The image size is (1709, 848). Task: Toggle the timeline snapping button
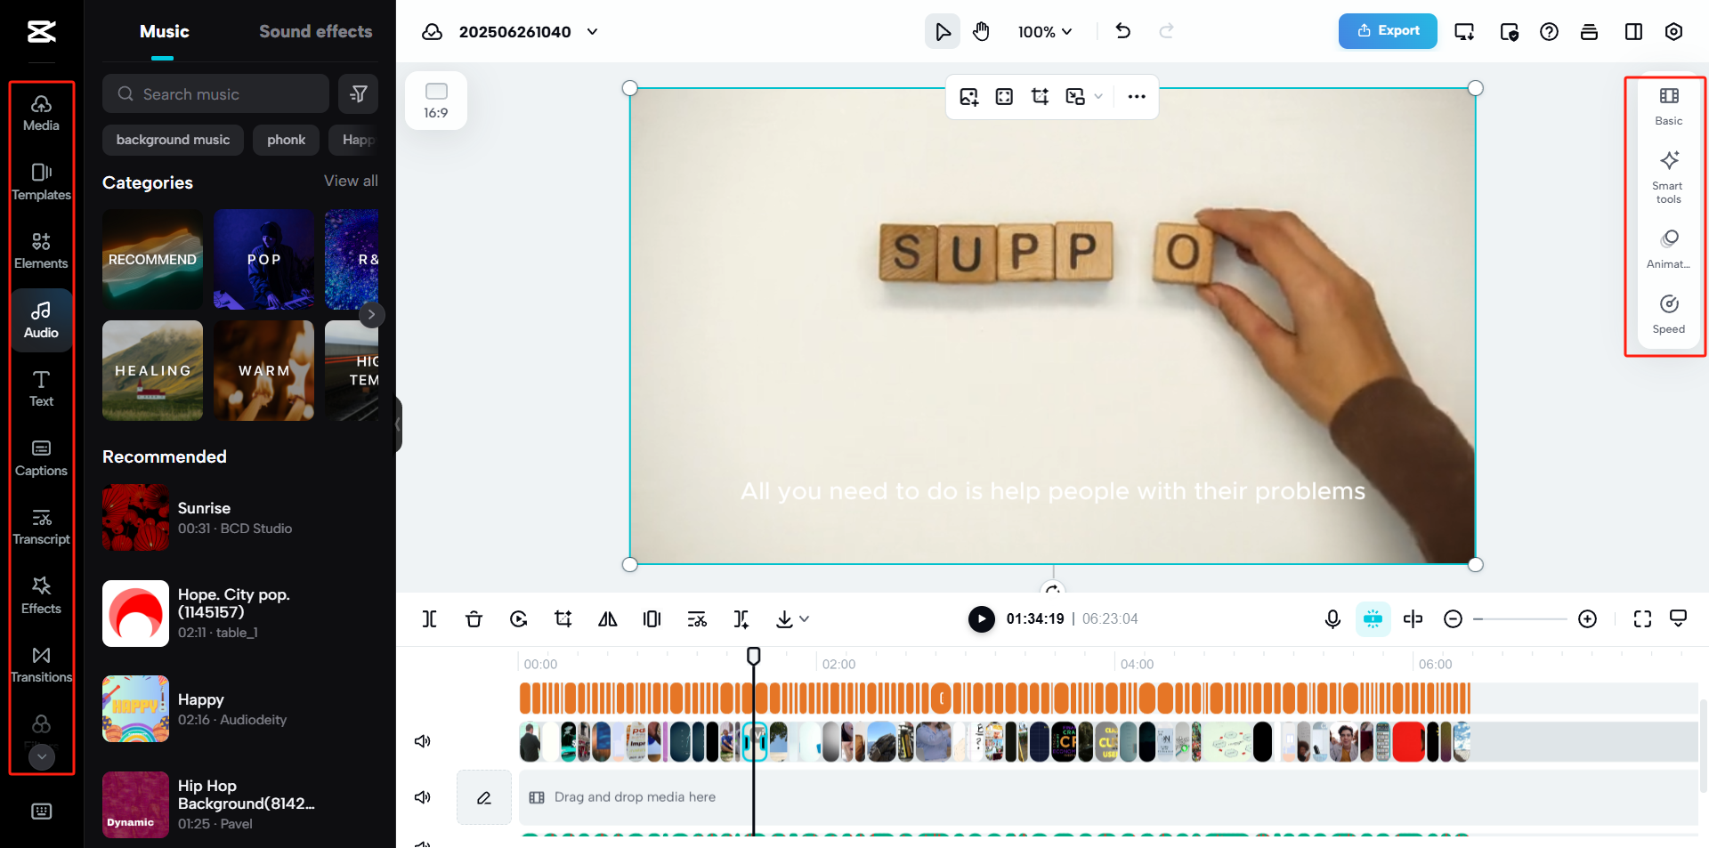(x=1373, y=619)
